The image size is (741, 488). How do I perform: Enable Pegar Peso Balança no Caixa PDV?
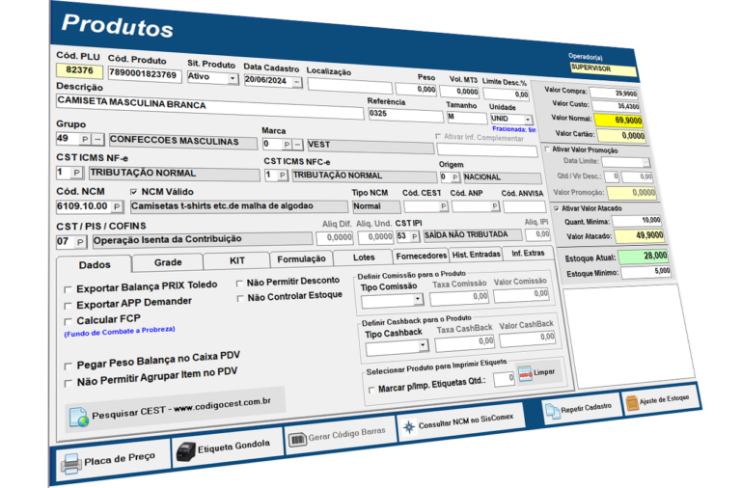[x=69, y=366]
